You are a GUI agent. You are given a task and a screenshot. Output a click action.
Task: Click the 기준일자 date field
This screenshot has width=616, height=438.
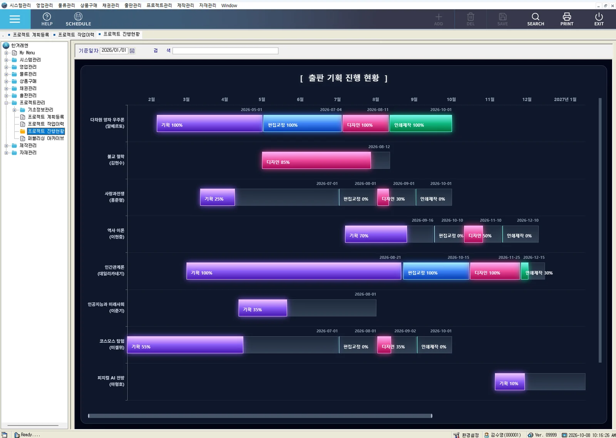pyautogui.click(x=114, y=51)
